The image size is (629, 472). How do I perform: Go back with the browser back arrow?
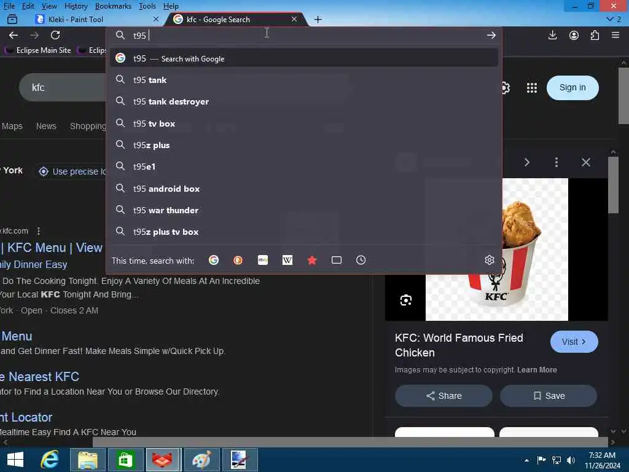click(x=14, y=35)
